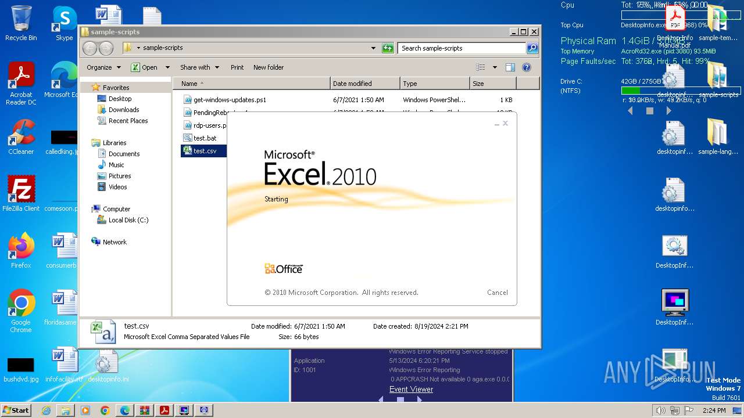Click the Start button
The image size is (744, 418).
(x=16, y=410)
